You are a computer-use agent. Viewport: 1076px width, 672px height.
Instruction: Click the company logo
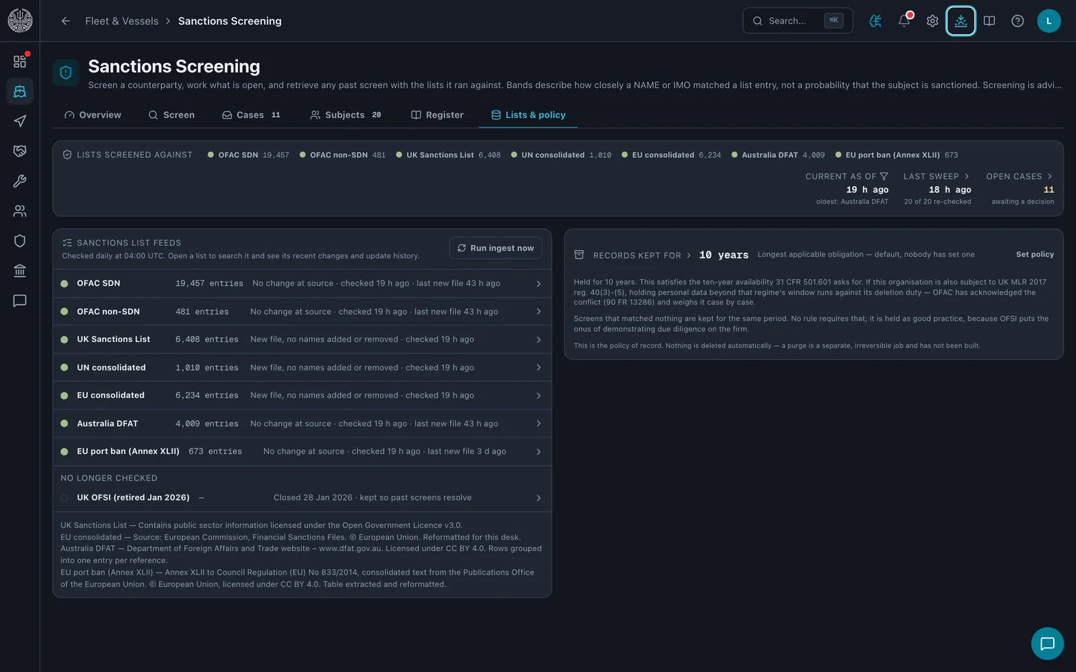(20, 20)
